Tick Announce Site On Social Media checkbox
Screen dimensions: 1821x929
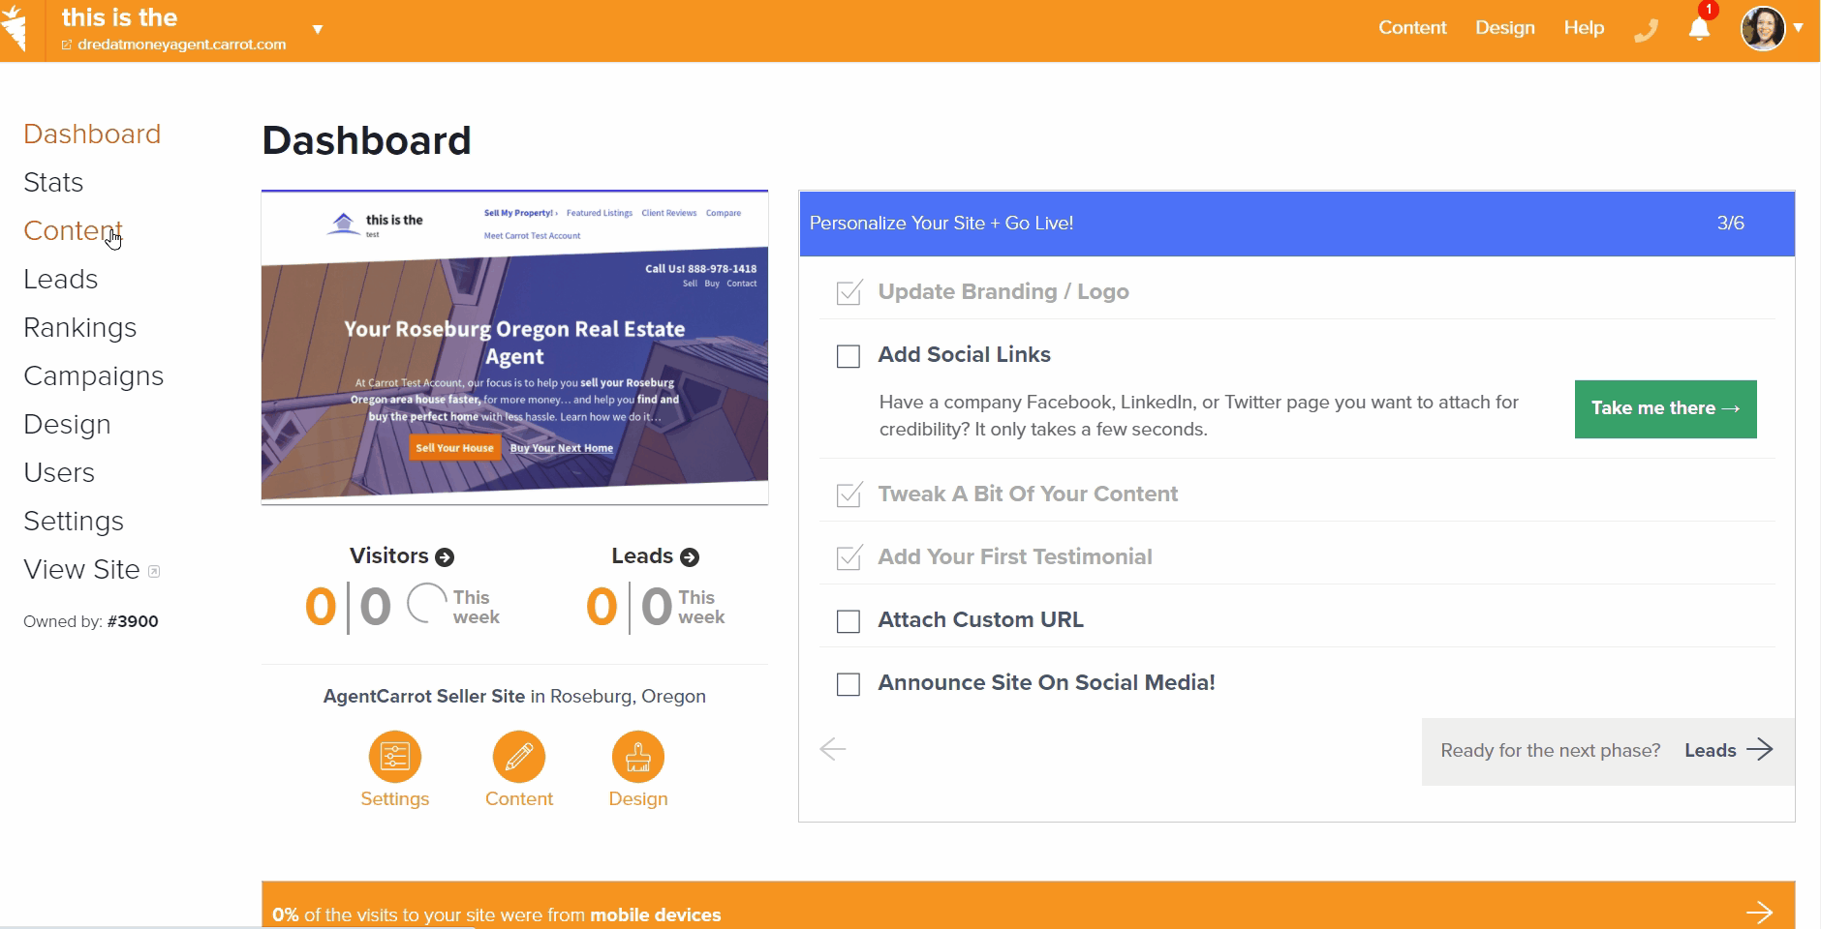point(849,684)
